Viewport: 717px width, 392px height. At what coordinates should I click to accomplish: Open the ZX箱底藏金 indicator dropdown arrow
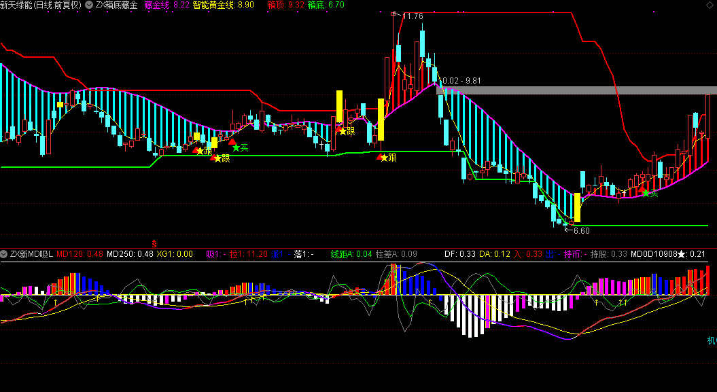tap(89, 5)
